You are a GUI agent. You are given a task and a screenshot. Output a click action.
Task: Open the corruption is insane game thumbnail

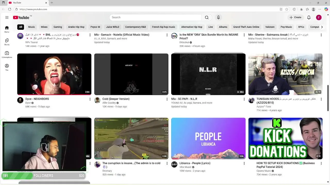pyautogui.click(x=131, y=138)
